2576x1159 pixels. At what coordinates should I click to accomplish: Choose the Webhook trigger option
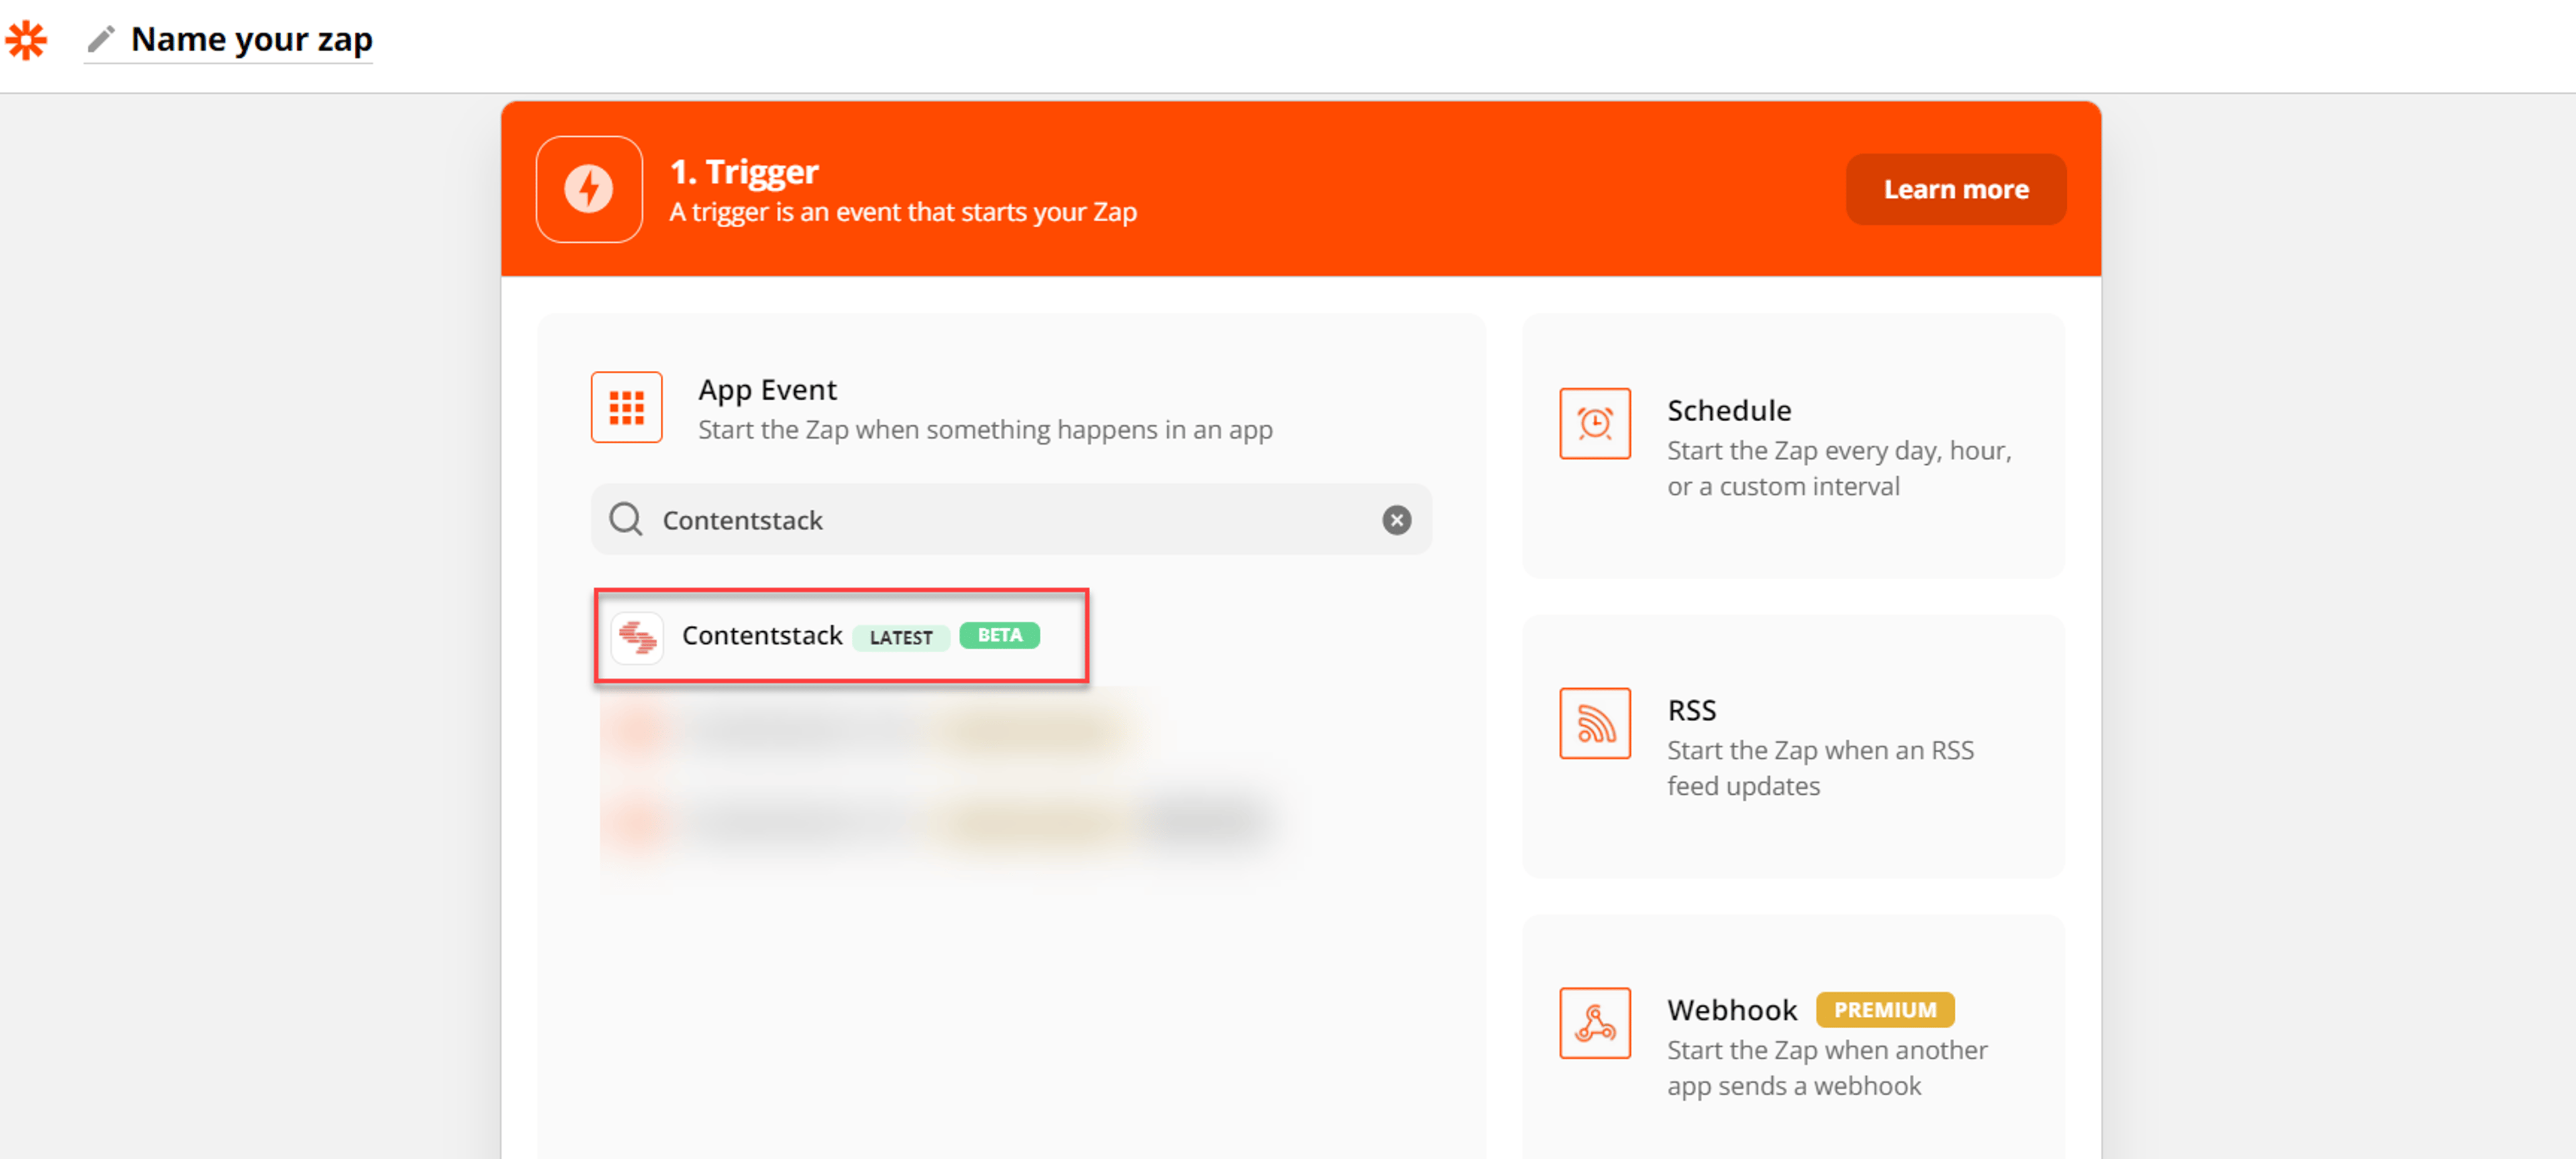tap(1793, 1040)
